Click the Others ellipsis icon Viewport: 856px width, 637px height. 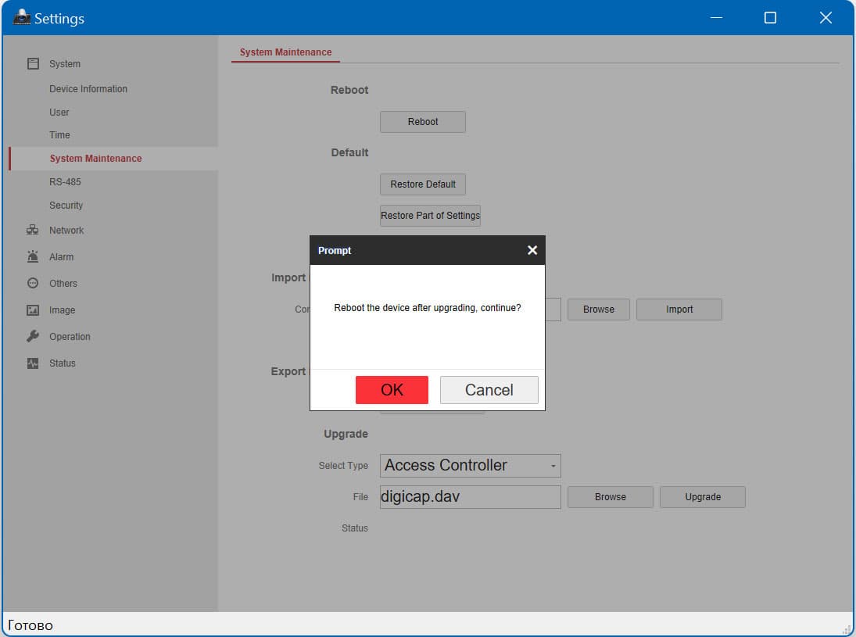pos(33,283)
